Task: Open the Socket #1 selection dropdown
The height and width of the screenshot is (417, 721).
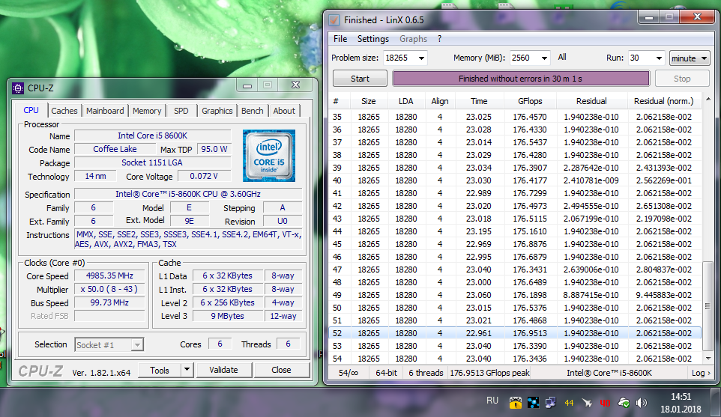Action: (x=109, y=345)
